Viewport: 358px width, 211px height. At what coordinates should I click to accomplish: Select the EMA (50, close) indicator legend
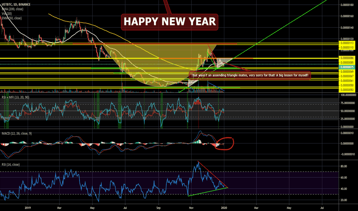(12, 18)
